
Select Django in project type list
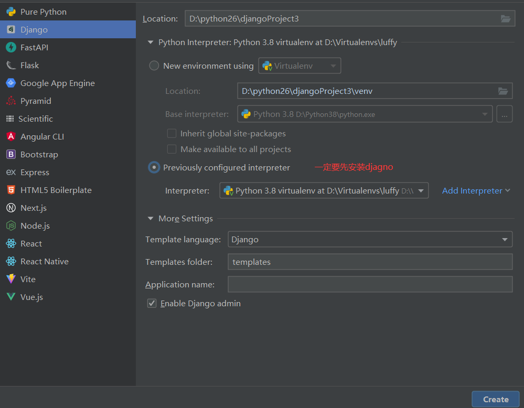tap(34, 29)
